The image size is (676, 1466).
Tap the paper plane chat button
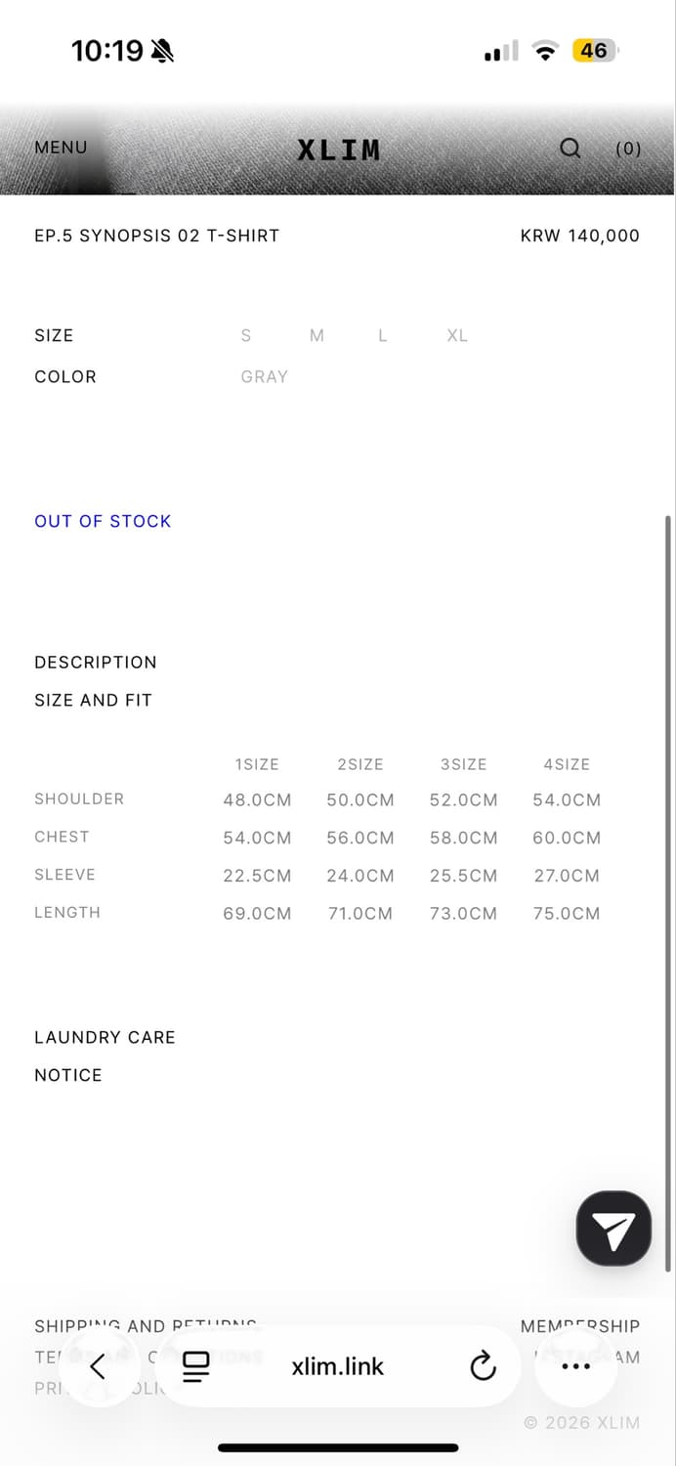[x=613, y=1229]
